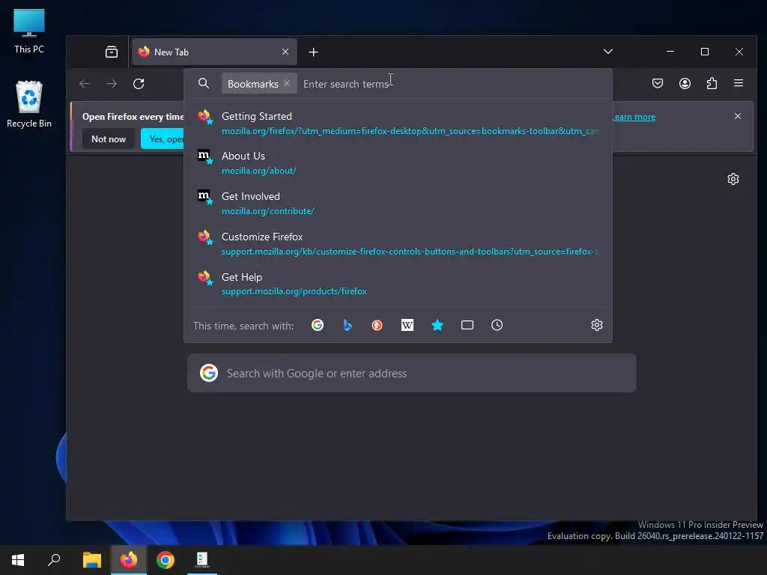This screenshot has height=575, width=767.
Task: Search this time with DuckDuckGo
Action: tap(378, 325)
